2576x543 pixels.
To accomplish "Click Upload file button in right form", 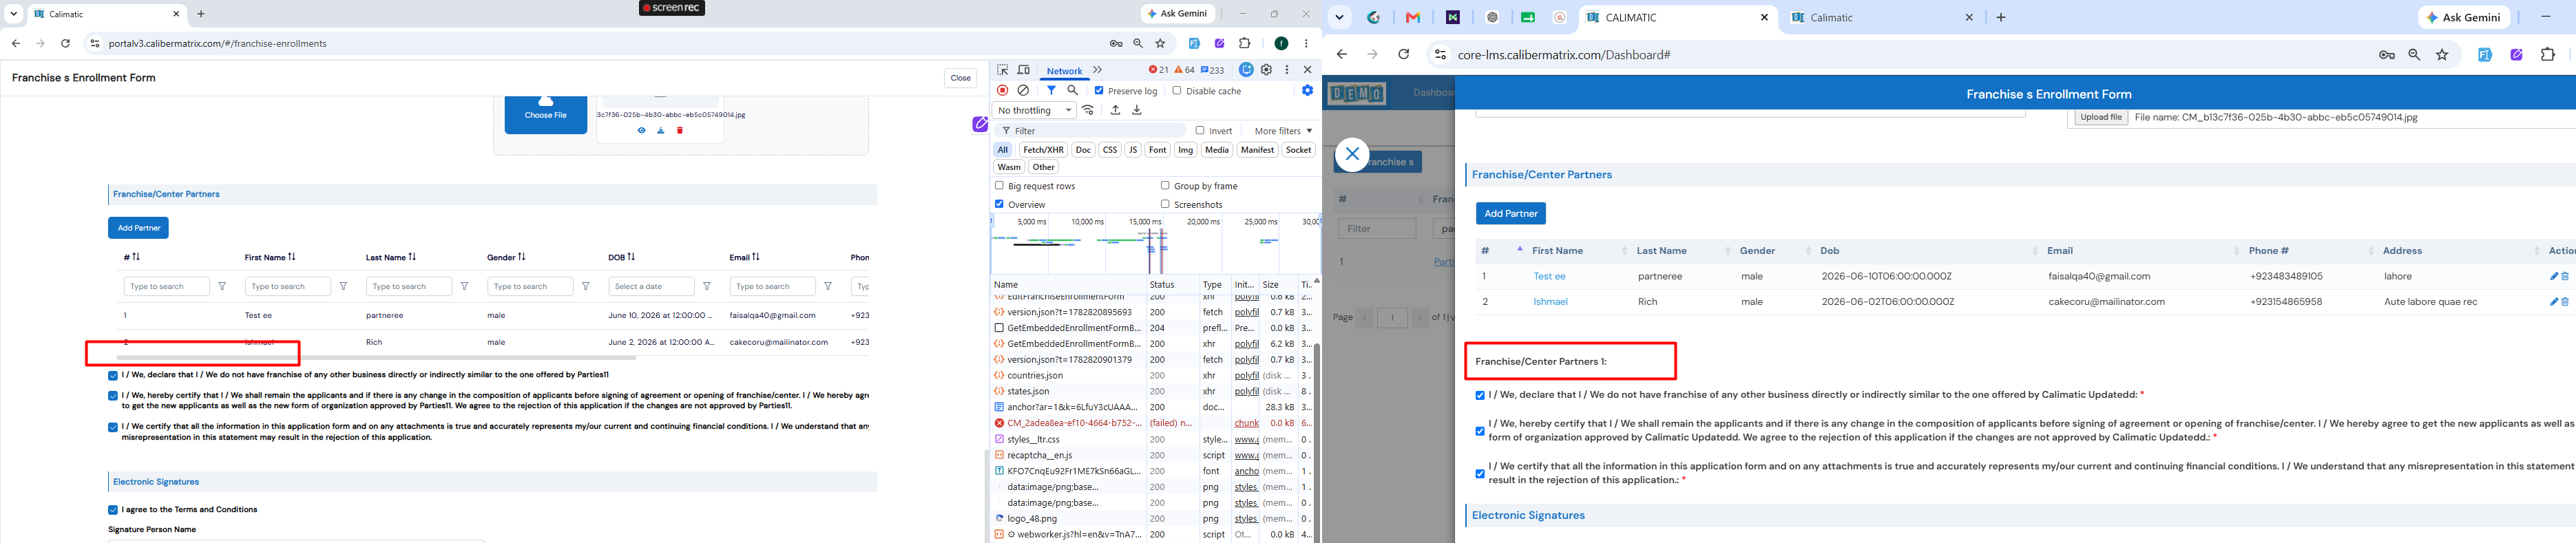I will [x=2101, y=117].
